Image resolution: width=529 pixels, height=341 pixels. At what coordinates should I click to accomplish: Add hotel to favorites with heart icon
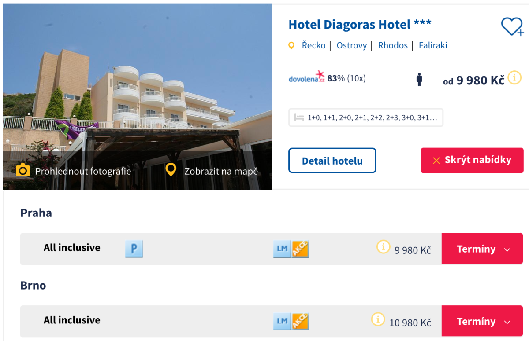pos(511,27)
